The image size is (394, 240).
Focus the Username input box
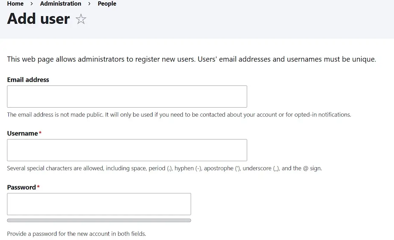tap(126, 150)
